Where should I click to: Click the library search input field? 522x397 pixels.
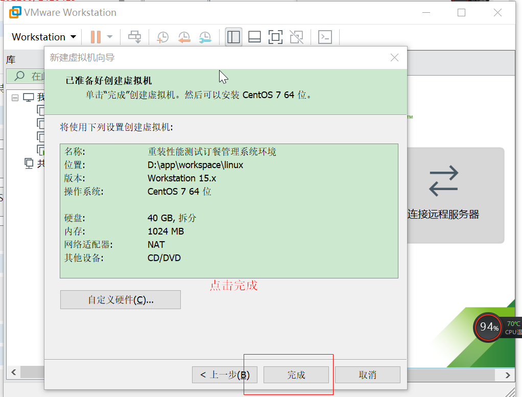click(26, 76)
